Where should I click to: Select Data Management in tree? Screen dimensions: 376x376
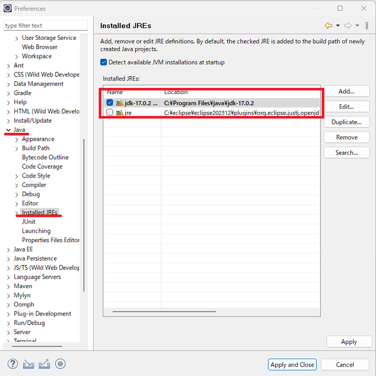point(38,83)
